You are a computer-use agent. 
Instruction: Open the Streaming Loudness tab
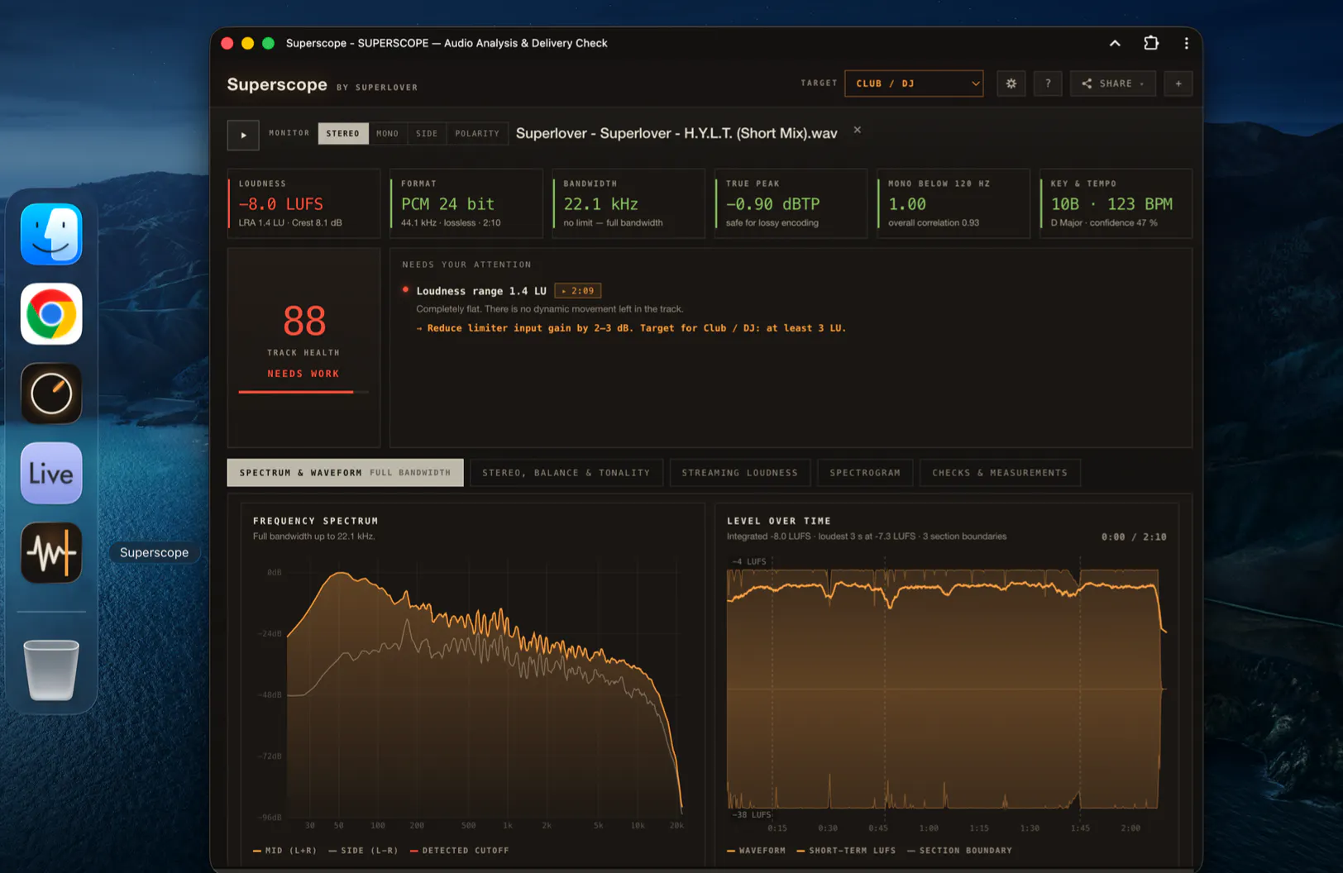pos(740,473)
